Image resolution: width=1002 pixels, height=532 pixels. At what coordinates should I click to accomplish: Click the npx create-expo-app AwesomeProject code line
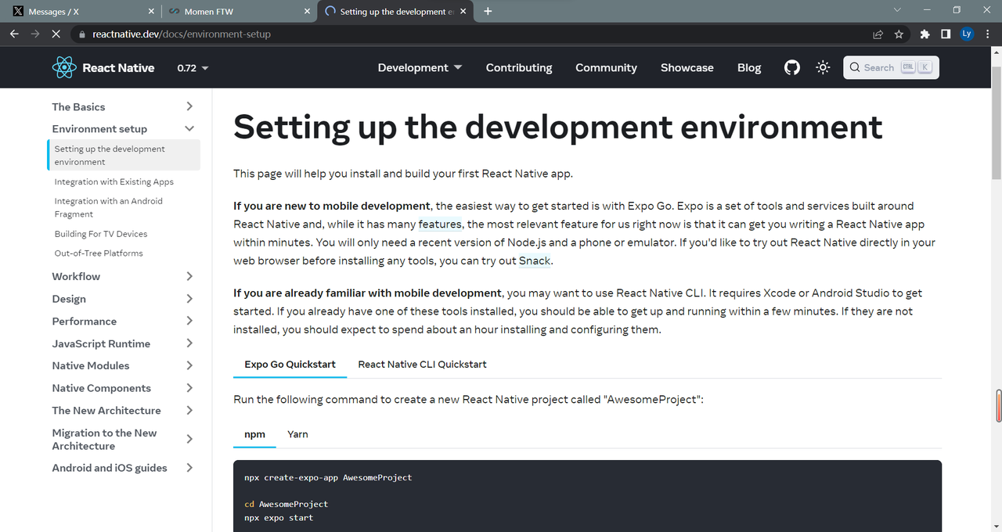328,477
